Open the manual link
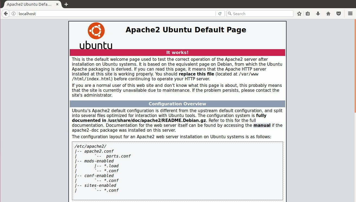Screen dimensions: 356x202 click(x=262, y=125)
